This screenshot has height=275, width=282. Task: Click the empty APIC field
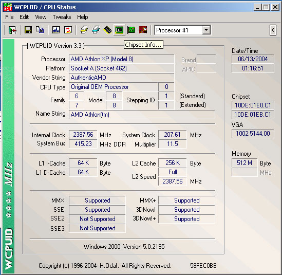click(x=206, y=68)
